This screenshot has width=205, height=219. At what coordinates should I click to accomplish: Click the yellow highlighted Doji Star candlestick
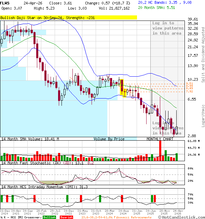click(x=122, y=87)
